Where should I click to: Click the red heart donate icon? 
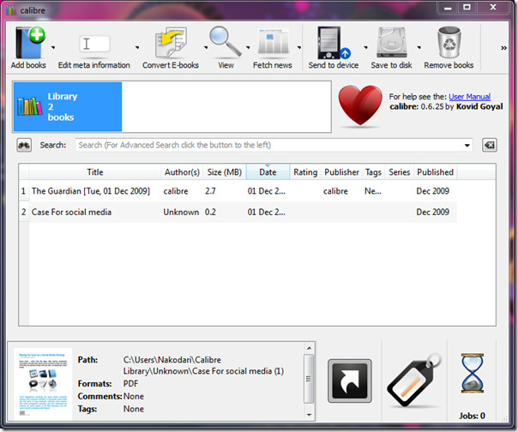click(360, 105)
